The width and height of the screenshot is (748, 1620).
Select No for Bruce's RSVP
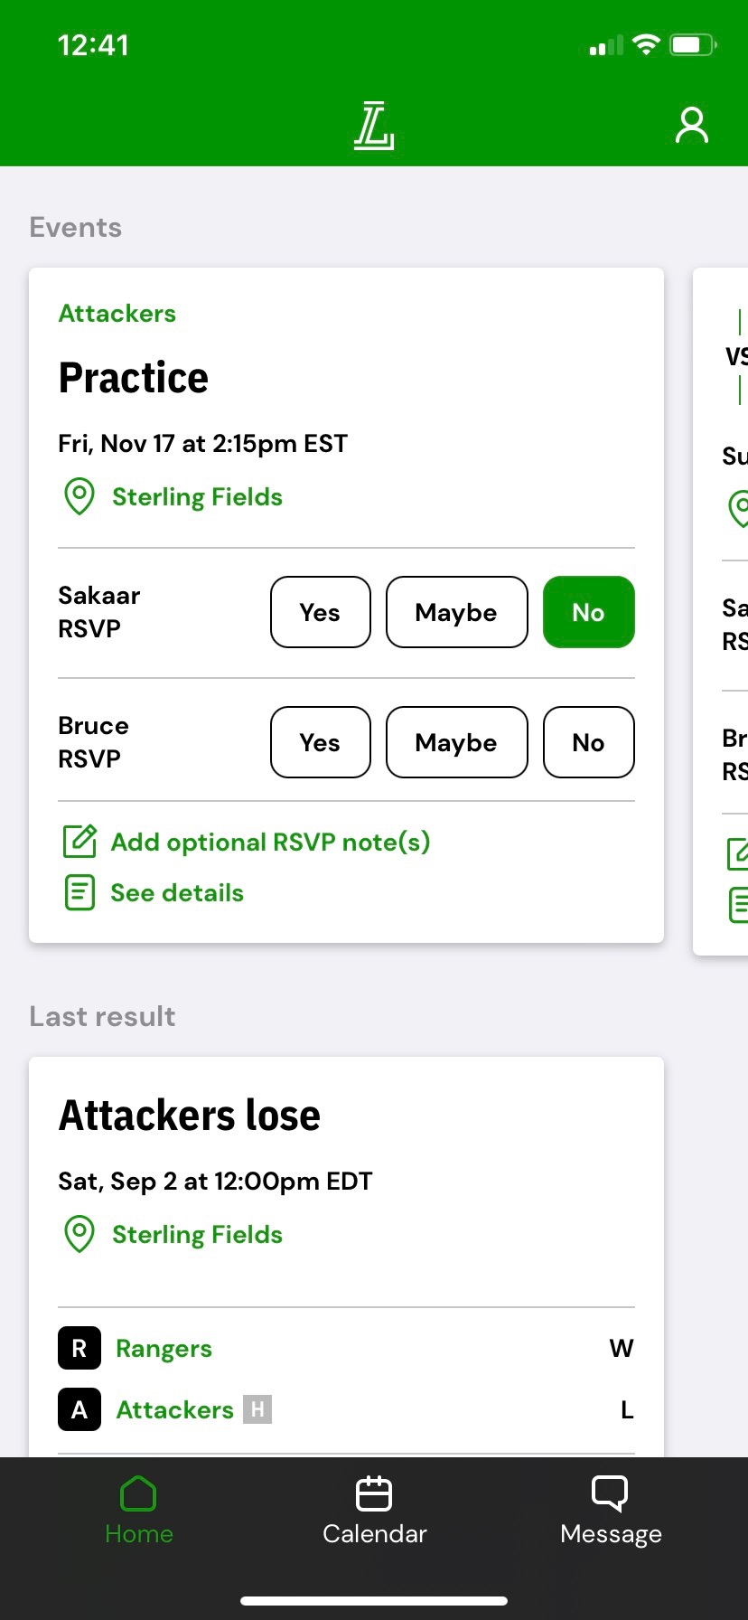(x=588, y=742)
